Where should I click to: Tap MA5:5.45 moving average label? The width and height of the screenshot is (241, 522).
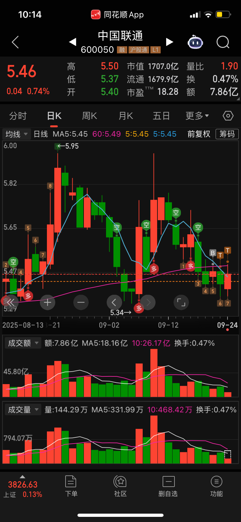(70, 134)
